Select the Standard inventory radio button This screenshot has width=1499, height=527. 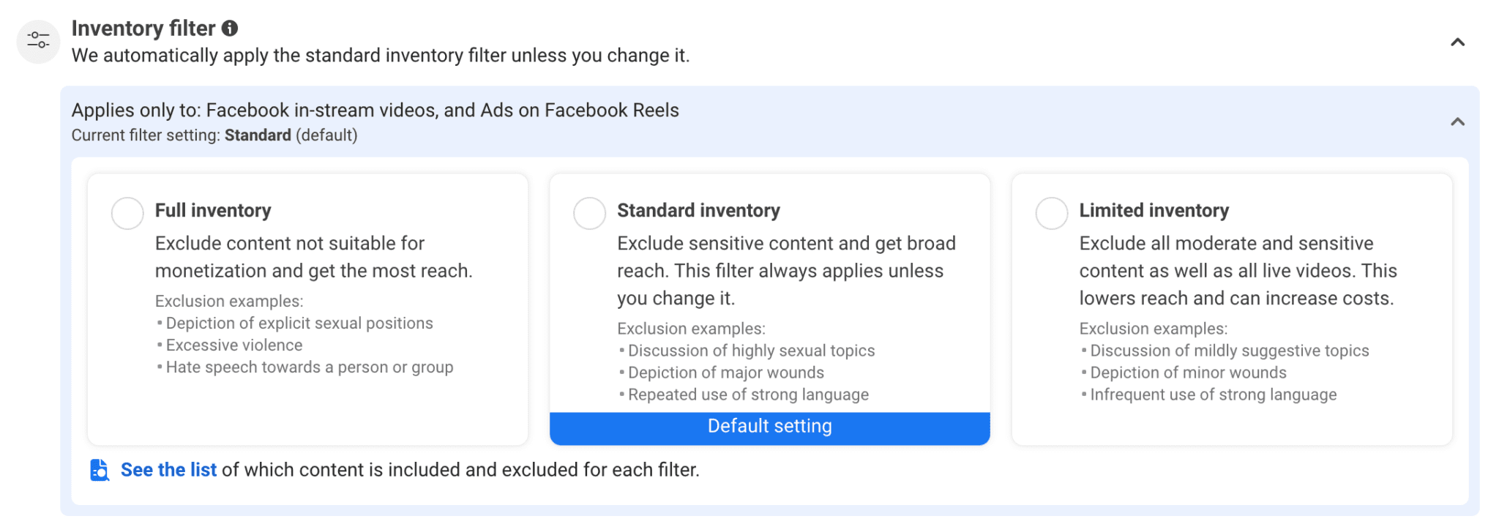tap(589, 212)
